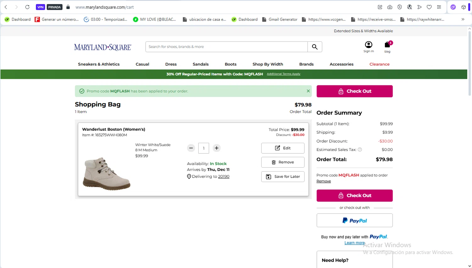
Task: Click Additional Terms Apply link
Action: click(284, 74)
